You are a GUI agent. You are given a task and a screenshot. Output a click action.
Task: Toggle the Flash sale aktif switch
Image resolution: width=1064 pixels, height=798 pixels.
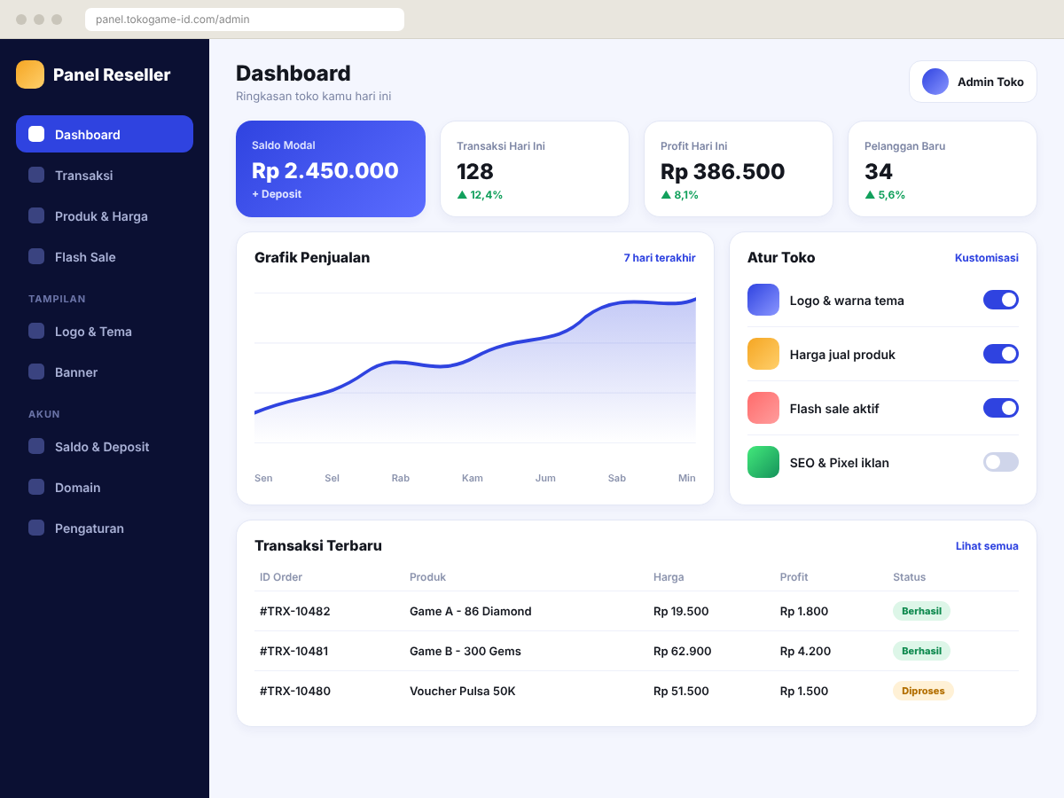1001,408
